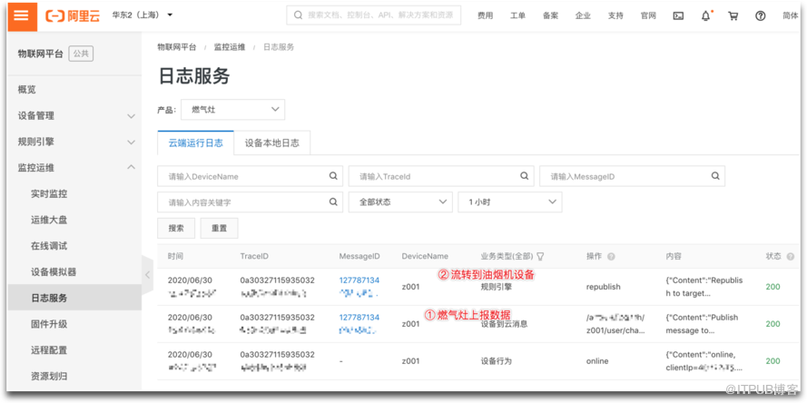Image resolution: width=807 pixels, height=403 pixels.
Task: Open the notification bell
Action: [705, 15]
